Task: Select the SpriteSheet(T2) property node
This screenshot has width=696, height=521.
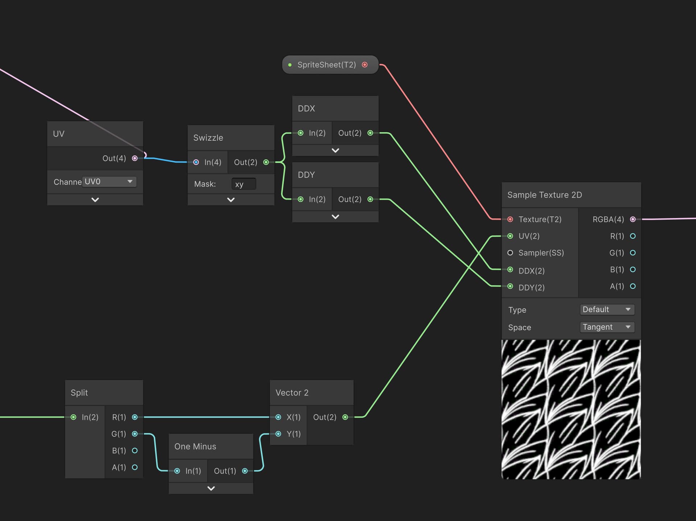Action: pyautogui.click(x=330, y=65)
